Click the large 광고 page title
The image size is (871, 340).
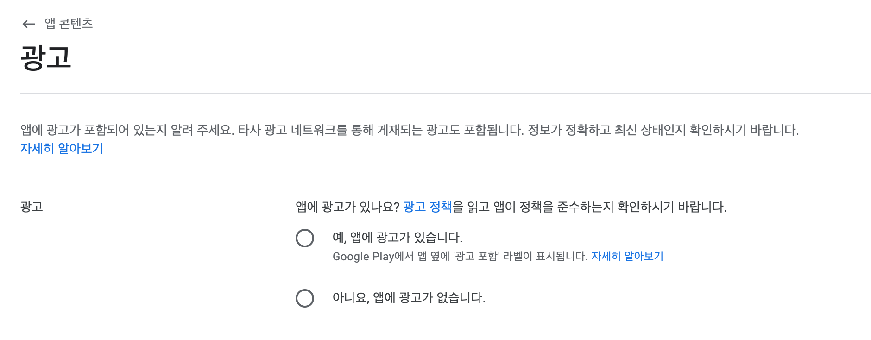[45, 57]
